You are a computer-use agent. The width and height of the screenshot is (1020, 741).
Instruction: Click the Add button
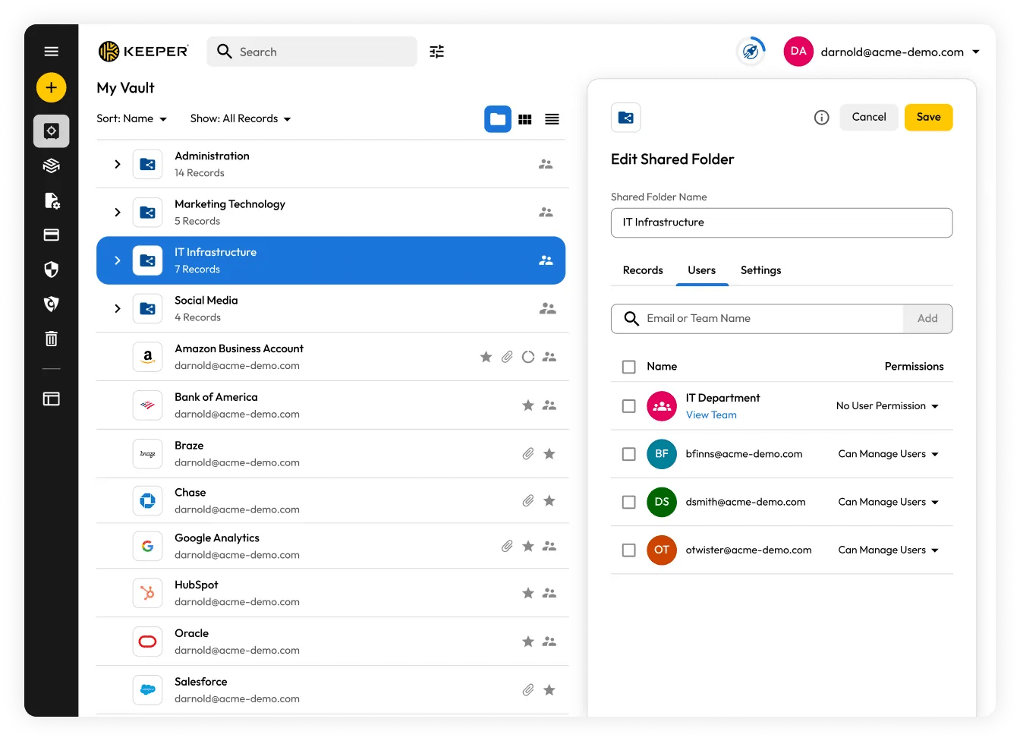[x=927, y=319]
